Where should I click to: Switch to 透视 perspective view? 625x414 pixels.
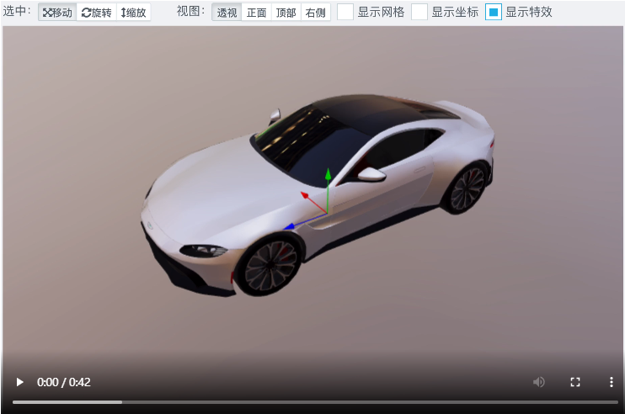point(227,13)
